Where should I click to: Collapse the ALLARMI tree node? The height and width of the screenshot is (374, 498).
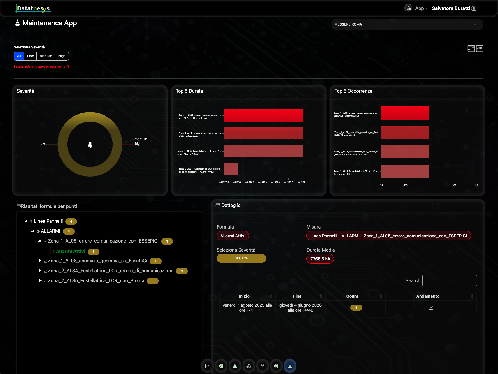(33, 231)
